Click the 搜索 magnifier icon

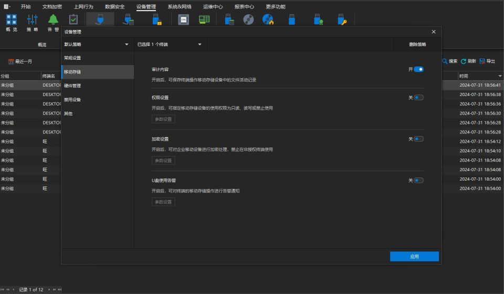(x=445, y=61)
